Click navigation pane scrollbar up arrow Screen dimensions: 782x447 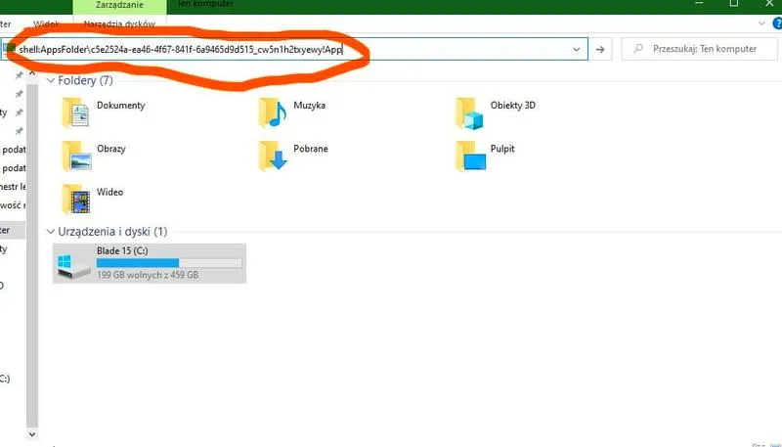tap(32, 73)
